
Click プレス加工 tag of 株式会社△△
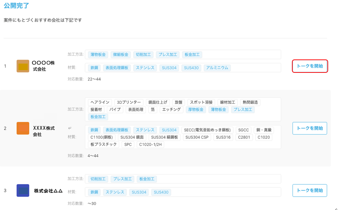click(x=122, y=179)
